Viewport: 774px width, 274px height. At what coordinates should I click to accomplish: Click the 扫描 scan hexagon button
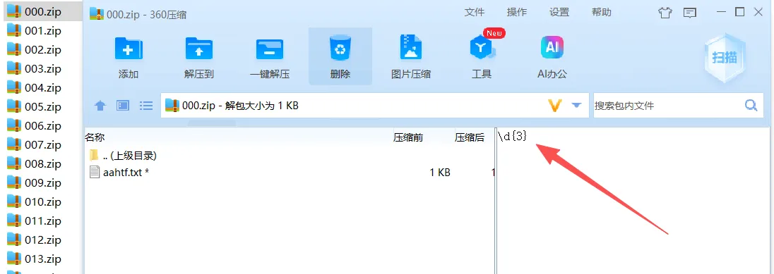click(725, 58)
